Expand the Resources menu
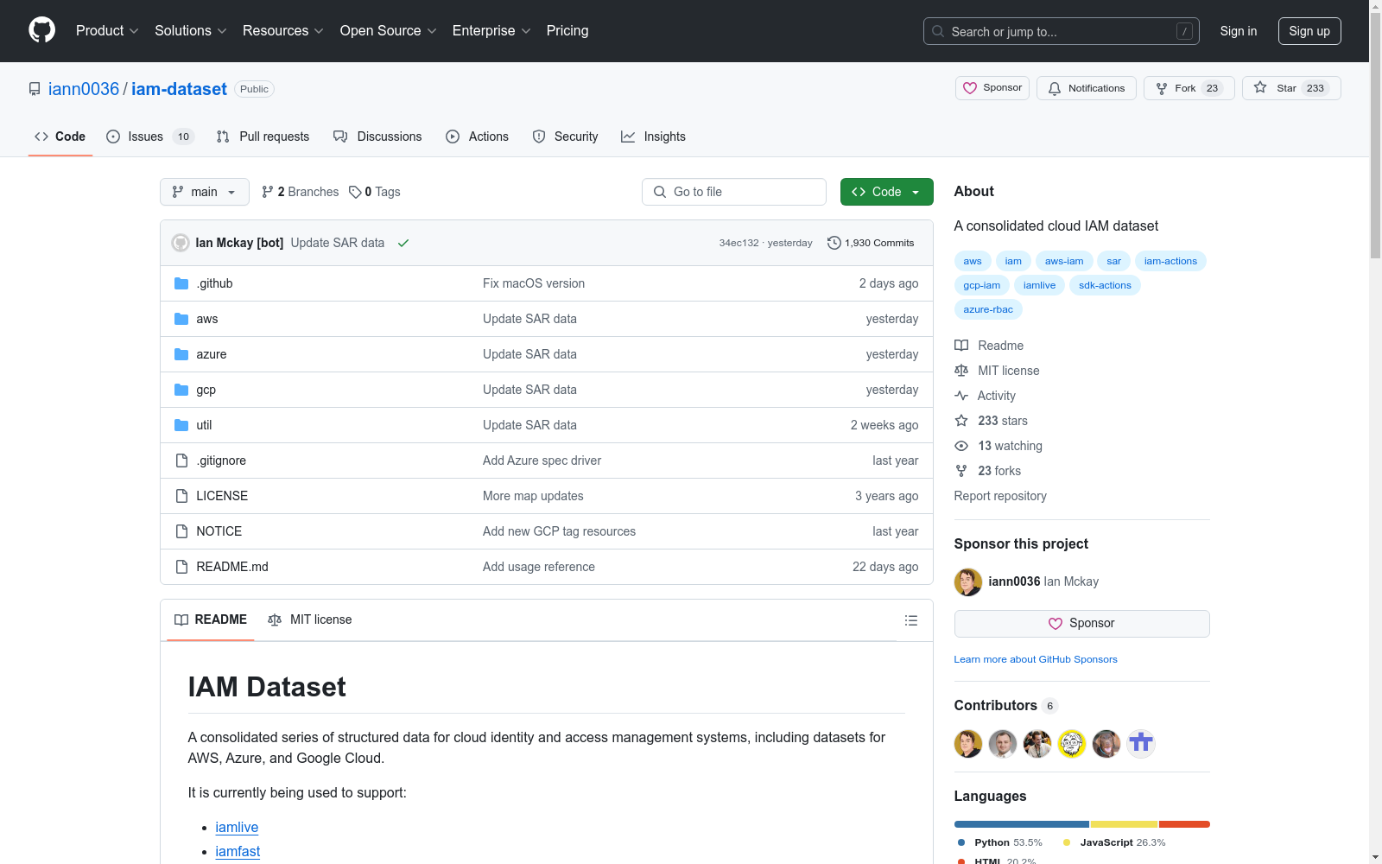The height and width of the screenshot is (864, 1382). [283, 30]
